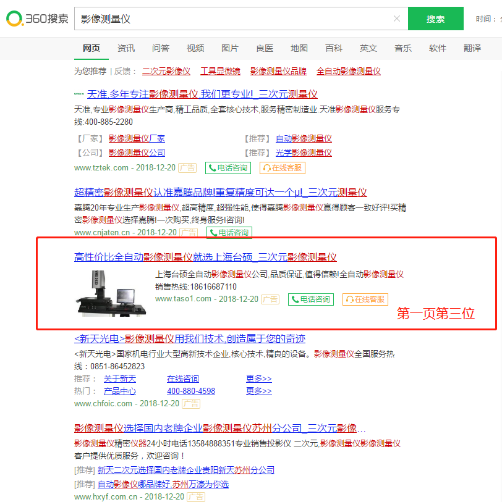
Task: Click the 广告 tag next to www.tztek.com
Action: point(187,168)
